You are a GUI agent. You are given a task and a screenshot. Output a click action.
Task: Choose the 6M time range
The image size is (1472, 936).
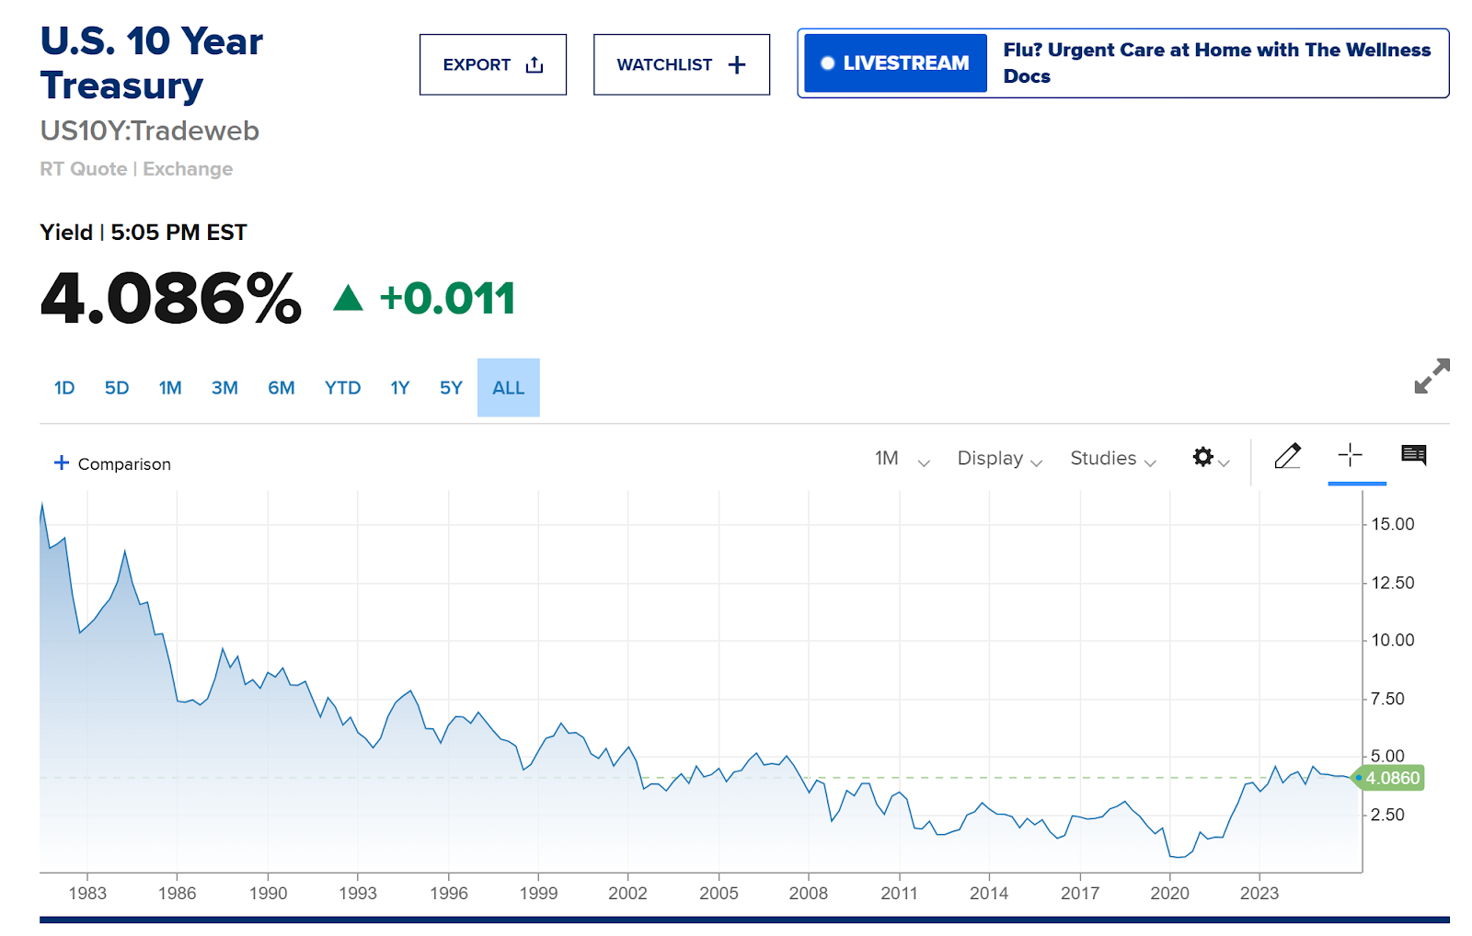[x=281, y=388]
